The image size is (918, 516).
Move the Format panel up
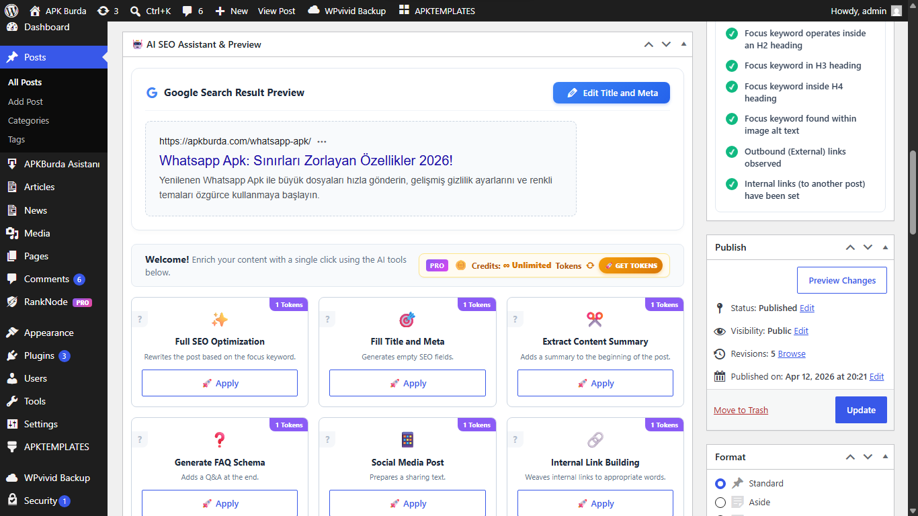pos(850,457)
